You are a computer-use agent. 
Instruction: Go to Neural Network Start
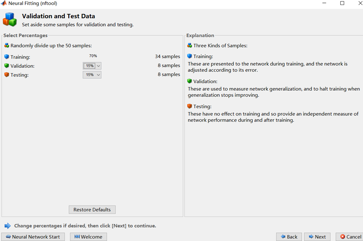(x=33, y=237)
